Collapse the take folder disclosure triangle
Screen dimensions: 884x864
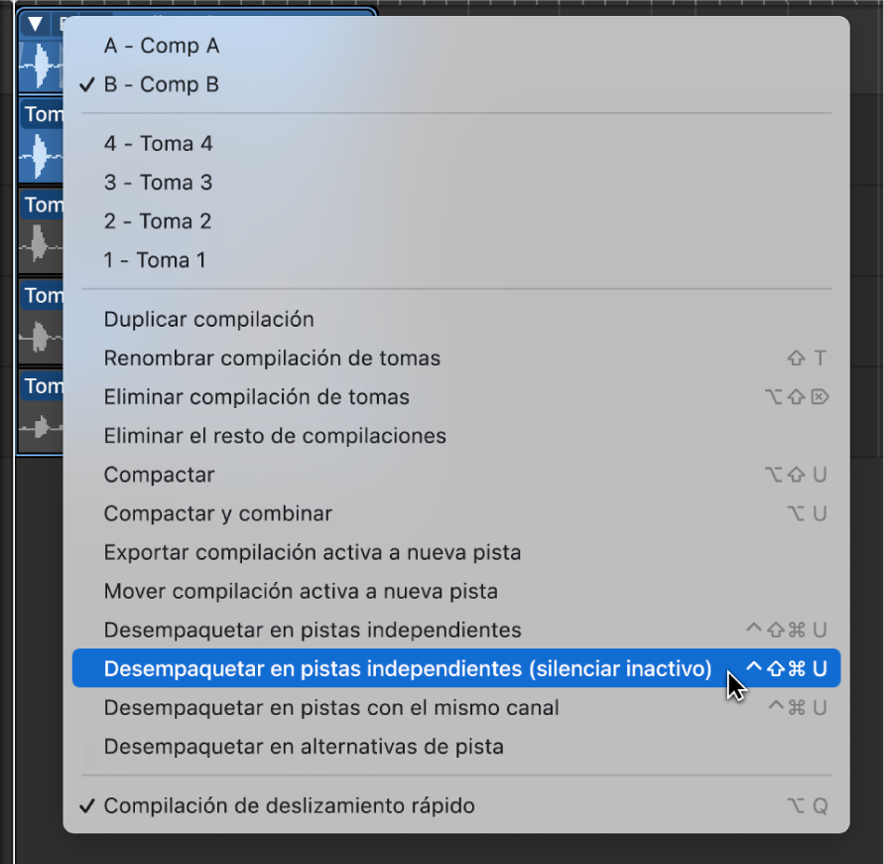point(34,23)
